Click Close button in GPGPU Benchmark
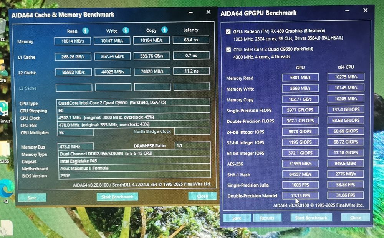This screenshot has width=384, height=238. point(355,217)
